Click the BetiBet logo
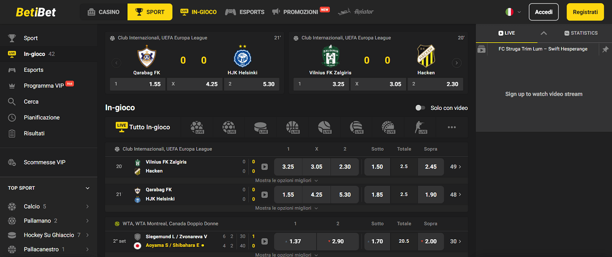612x257 pixels. 36,12
